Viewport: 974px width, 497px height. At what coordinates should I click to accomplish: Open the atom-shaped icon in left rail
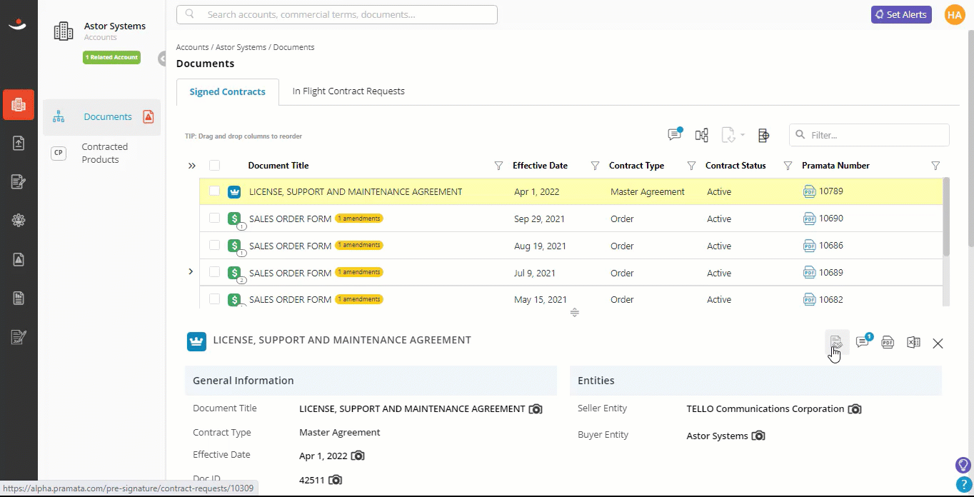pos(19,221)
